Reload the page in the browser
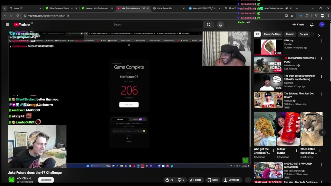The width and height of the screenshot is (331, 186). (x=18, y=16)
